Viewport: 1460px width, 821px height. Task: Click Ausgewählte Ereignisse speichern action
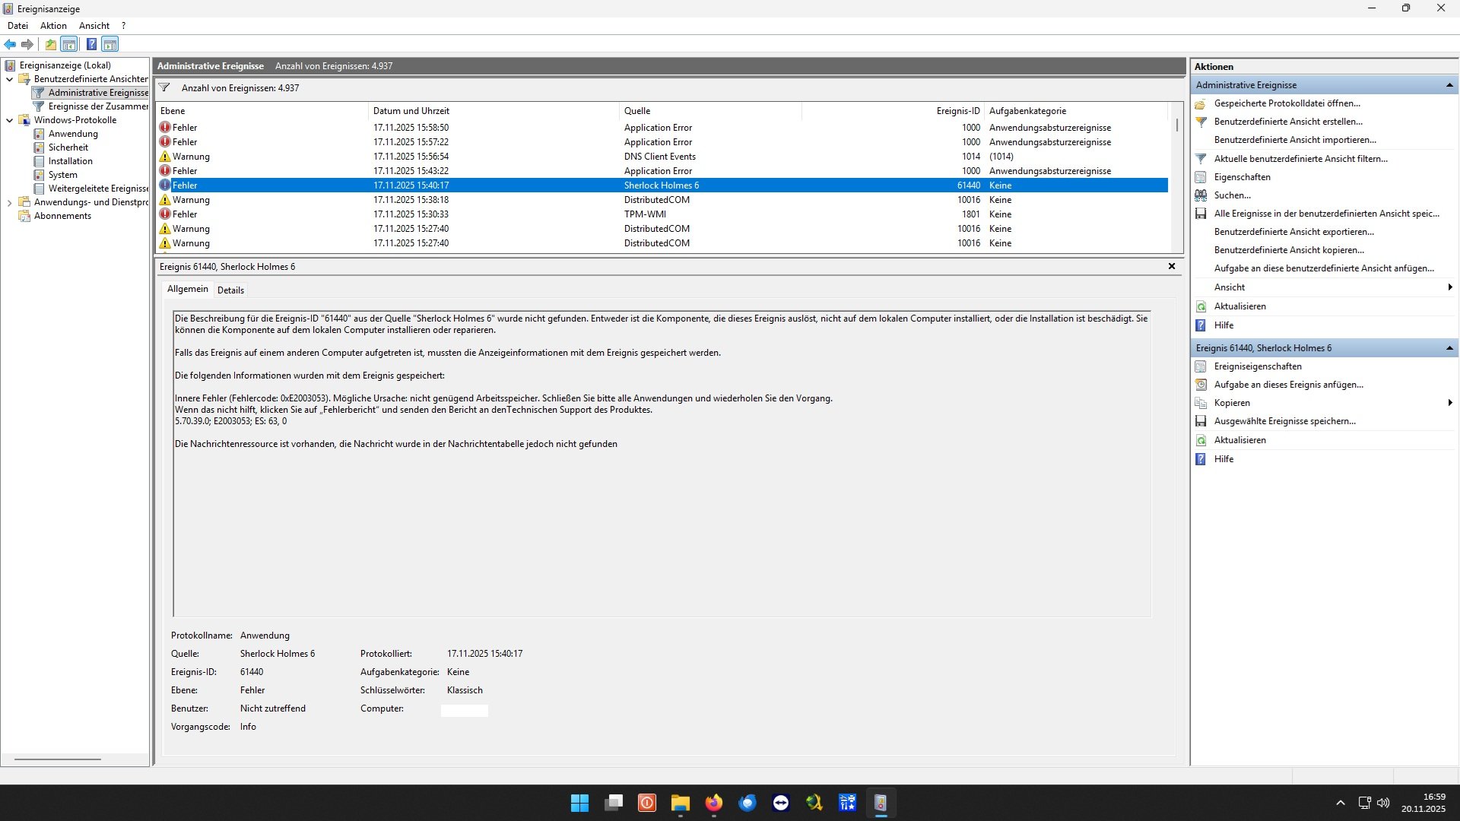point(1284,421)
